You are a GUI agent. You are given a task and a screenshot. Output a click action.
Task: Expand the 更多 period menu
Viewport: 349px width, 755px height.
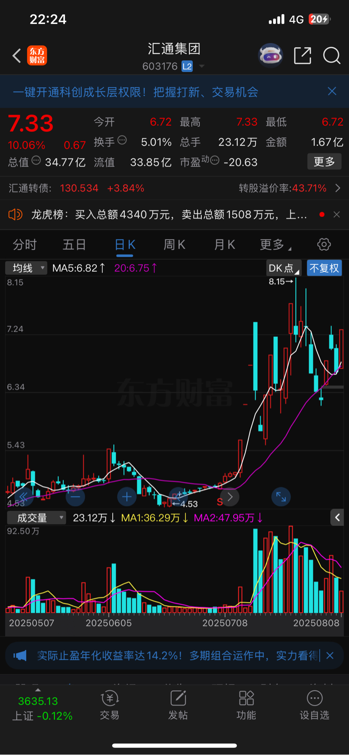coord(275,245)
